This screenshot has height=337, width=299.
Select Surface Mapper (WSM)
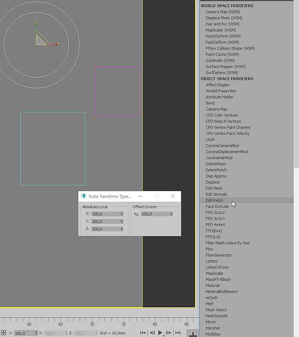coord(226,67)
